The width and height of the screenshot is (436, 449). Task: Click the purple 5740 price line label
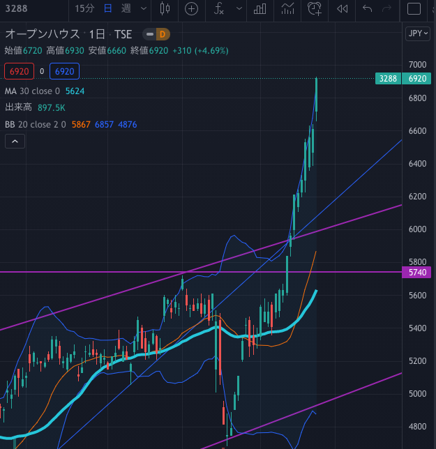[x=416, y=272]
